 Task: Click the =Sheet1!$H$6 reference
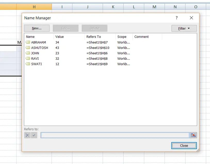[97, 53]
